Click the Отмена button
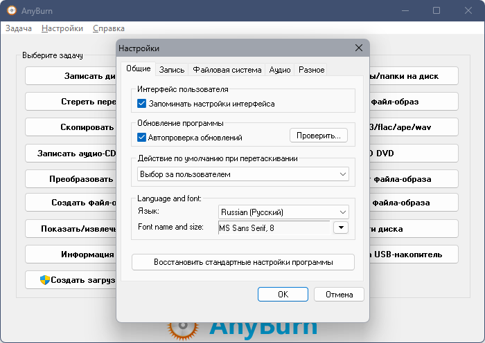The image size is (485, 343). [339, 294]
